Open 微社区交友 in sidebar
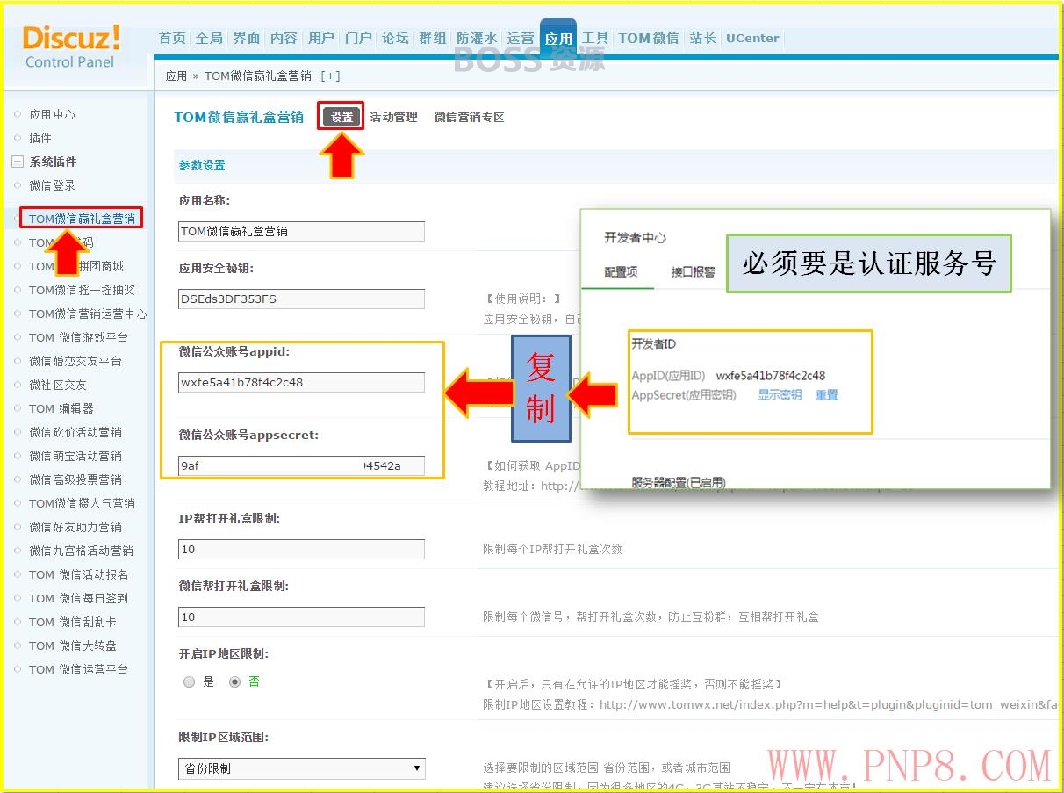The image size is (1064, 793). (58, 385)
